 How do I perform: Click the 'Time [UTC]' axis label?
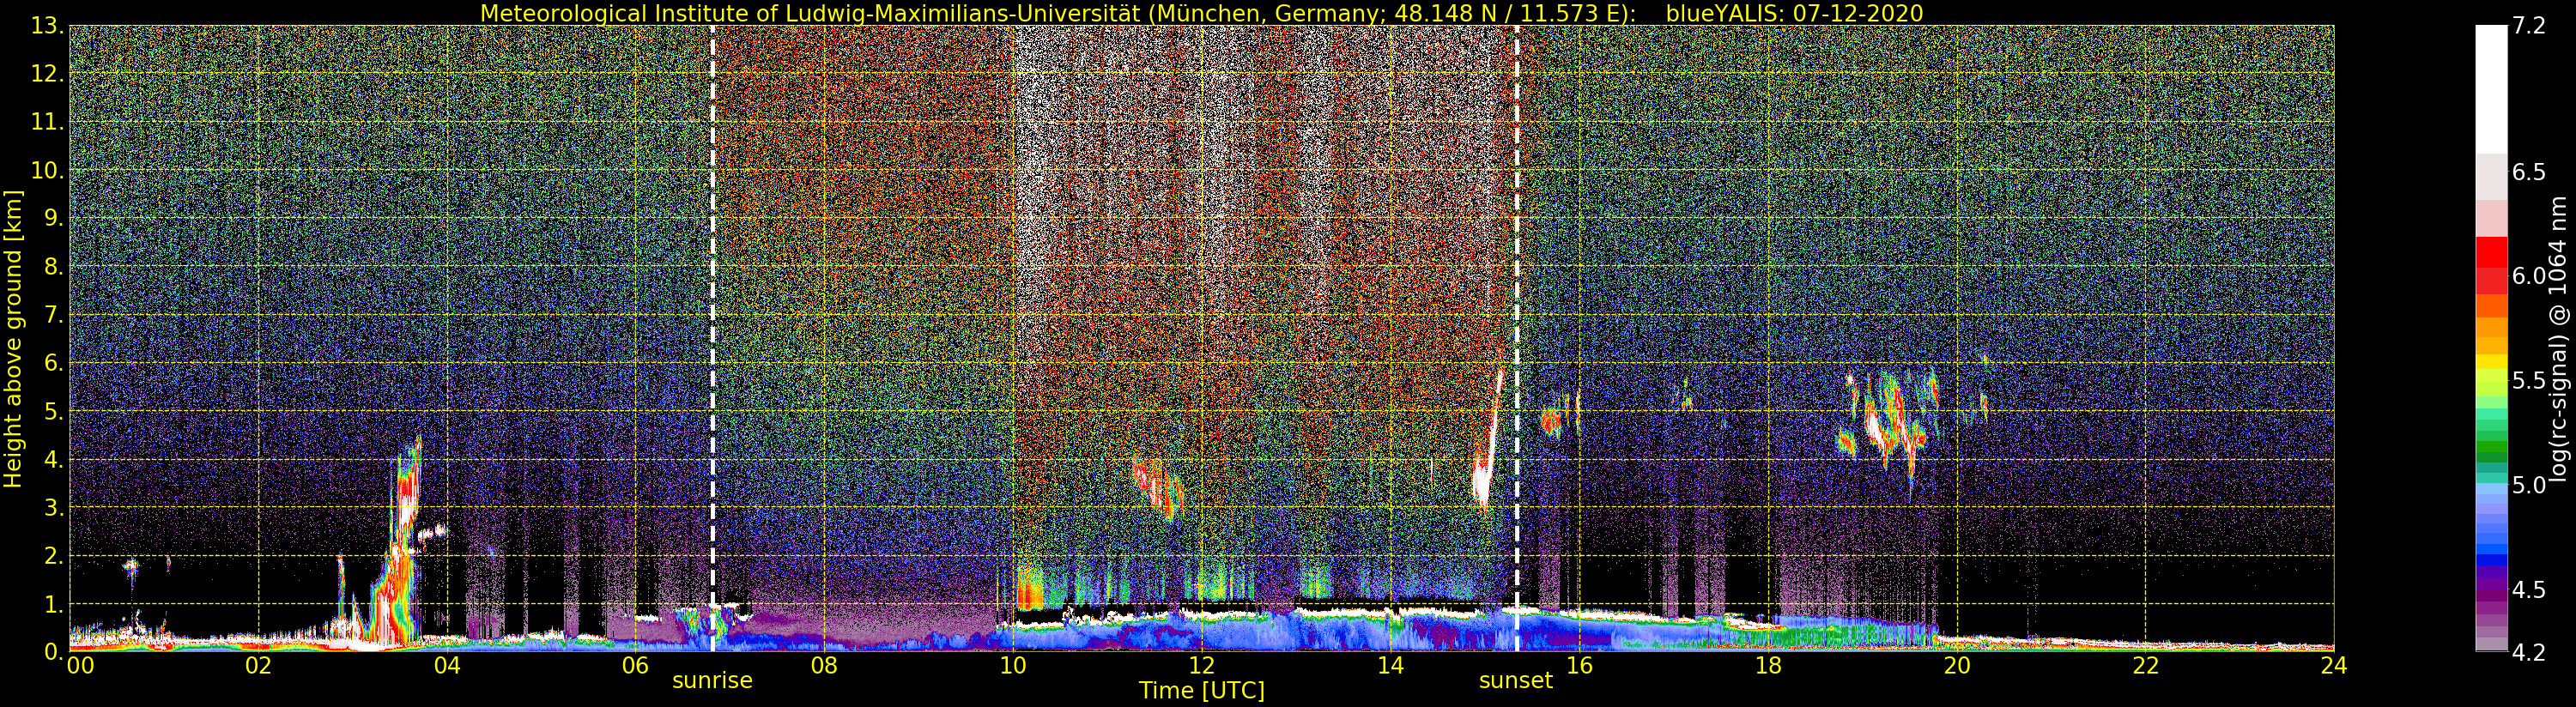tap(1202, 691)
